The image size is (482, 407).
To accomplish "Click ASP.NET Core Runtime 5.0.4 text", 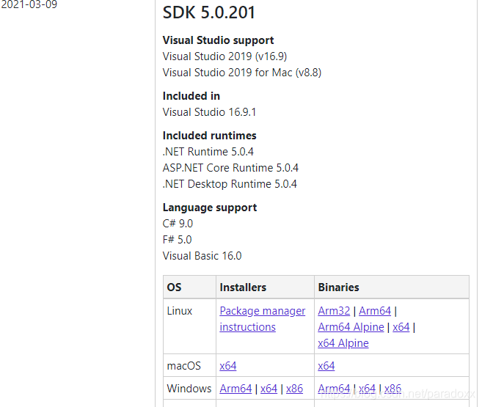I will click(230, 168).
